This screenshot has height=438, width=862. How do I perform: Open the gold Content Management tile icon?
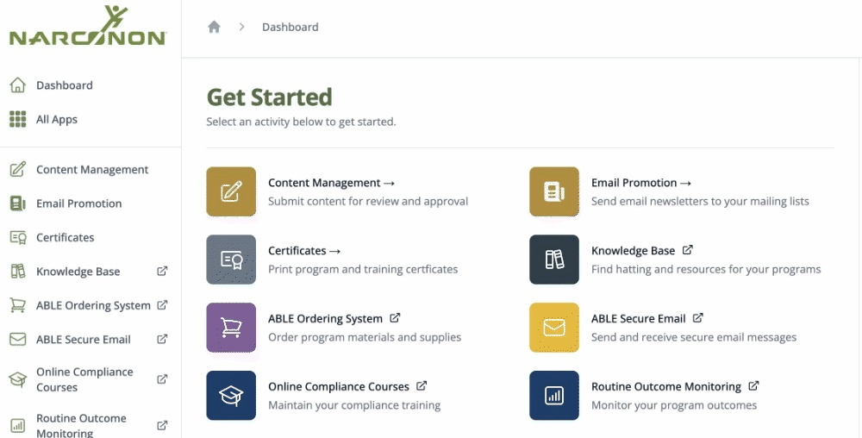(231, 191)
